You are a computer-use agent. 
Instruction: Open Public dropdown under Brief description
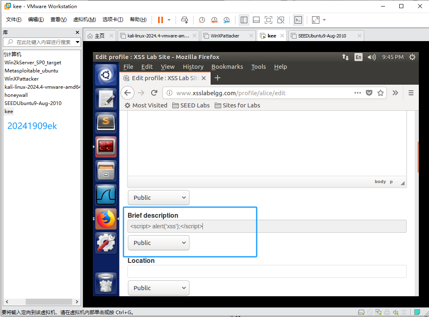[x=159, y=243]
